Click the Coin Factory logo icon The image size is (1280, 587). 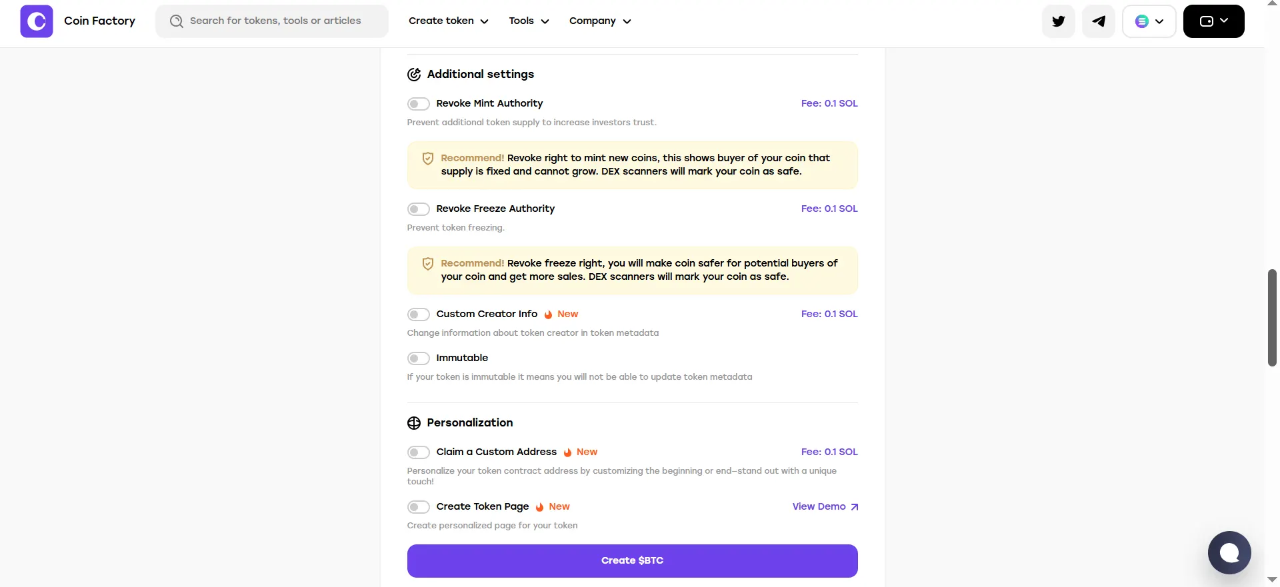[37, 21]
